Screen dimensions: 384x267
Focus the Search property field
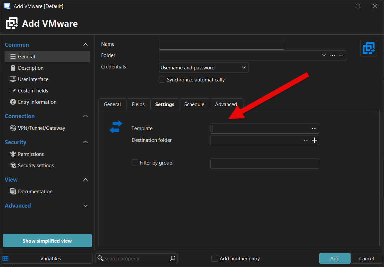136,258
